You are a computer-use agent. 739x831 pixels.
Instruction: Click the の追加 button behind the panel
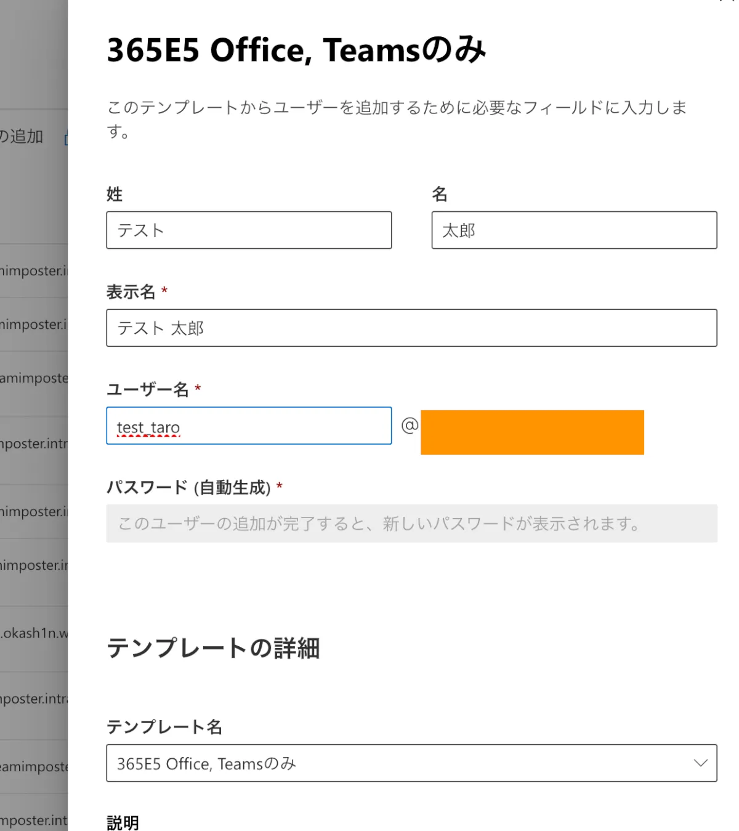[22, 136]
